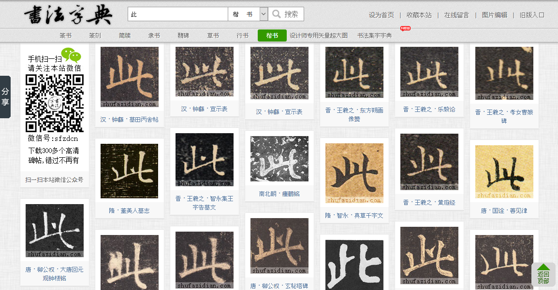This screenshot has height=290, width=558.
Task: Click the 分享 share sidebar tab
Action: pyautogui.click(x=6, y=96)
